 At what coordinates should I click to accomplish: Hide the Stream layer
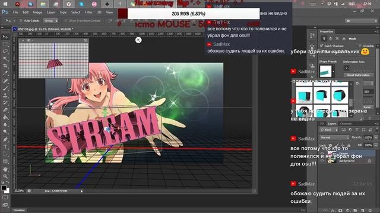point(322,153)
